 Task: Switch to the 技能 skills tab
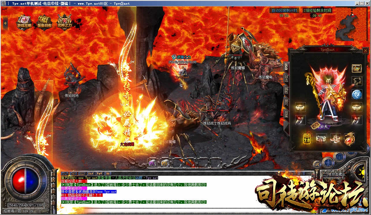[x=286, y=114]
